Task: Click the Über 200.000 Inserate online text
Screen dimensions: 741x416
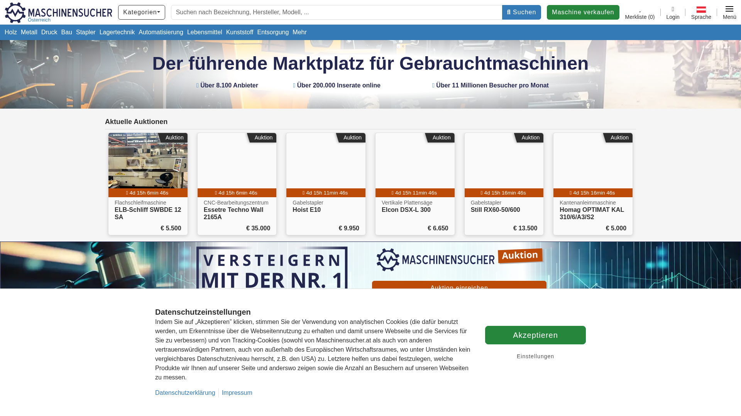Action: (x=339, y=86)
